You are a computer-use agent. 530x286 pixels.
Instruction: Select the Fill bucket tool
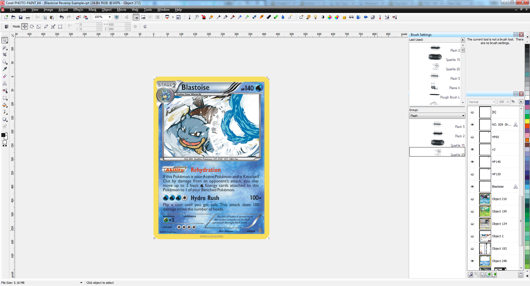point(5,105)
